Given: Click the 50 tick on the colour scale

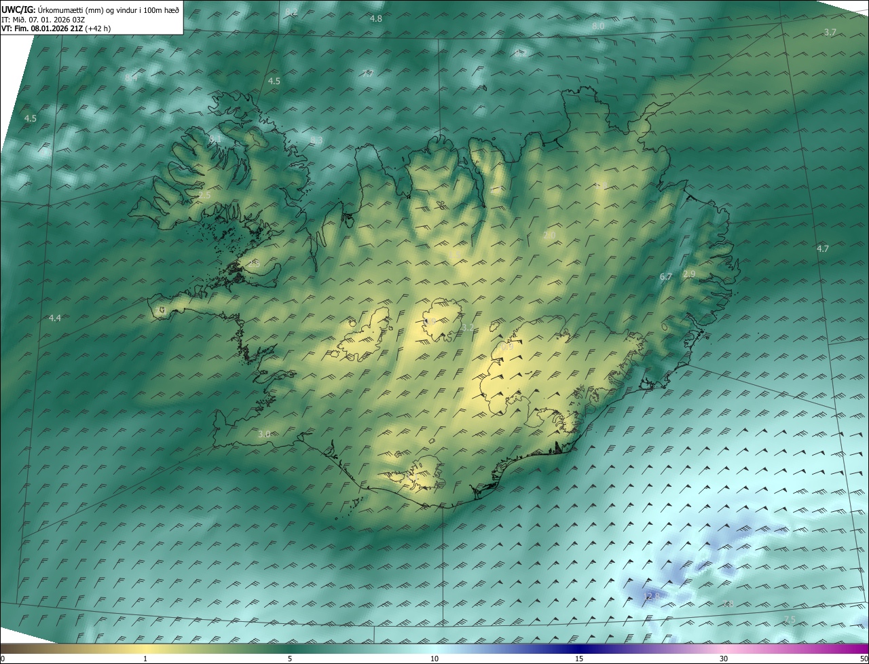Looking at the screenshot, I should tap(864, 659).
